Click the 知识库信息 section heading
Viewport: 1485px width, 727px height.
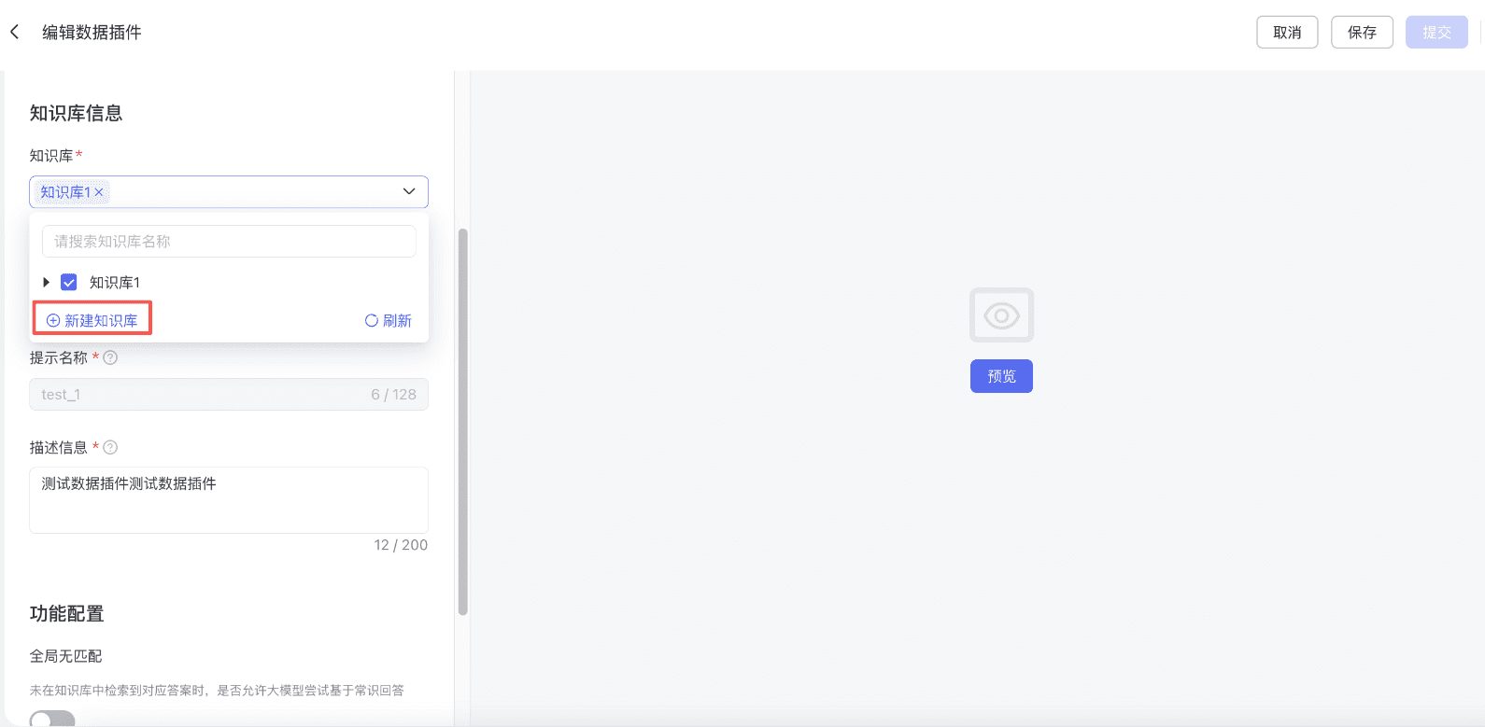point(76,113)
